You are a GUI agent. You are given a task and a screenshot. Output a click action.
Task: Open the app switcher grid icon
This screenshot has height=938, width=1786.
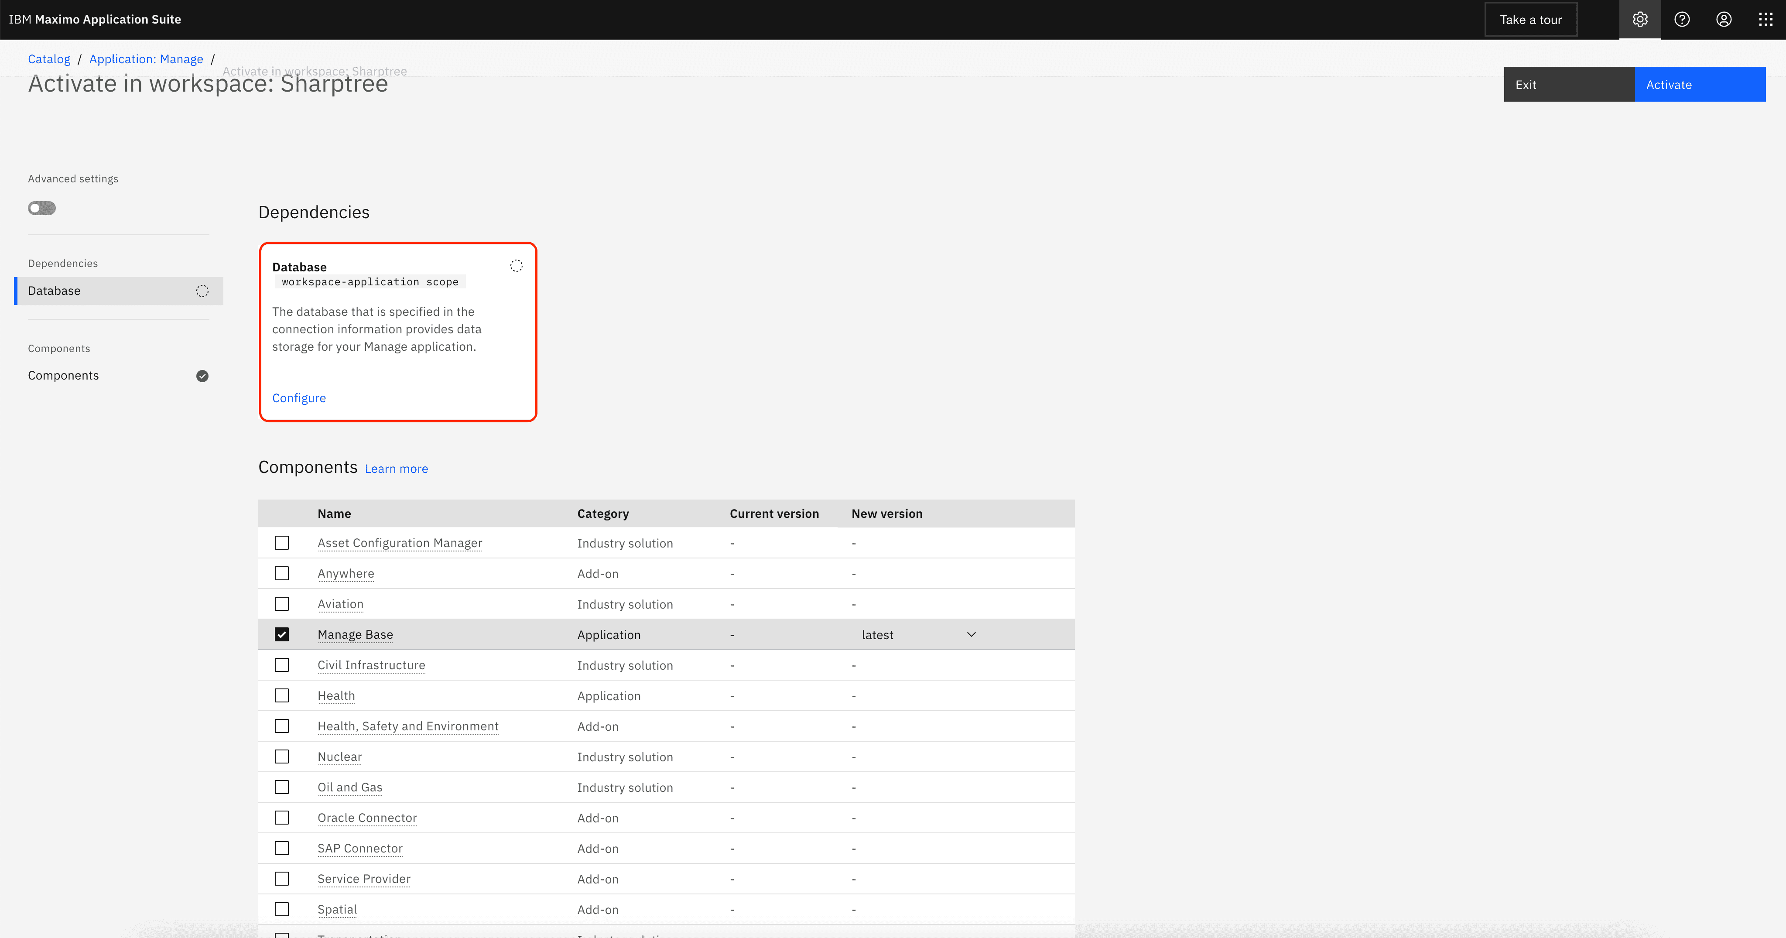pos(1765,19)
